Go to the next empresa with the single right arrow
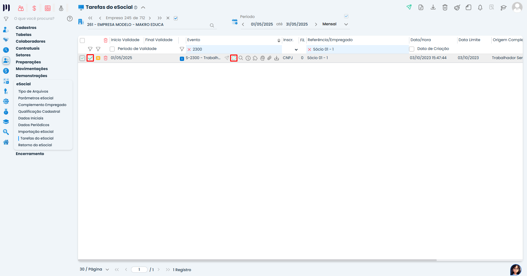Screen dimensions: 527x276 (150, 18)
